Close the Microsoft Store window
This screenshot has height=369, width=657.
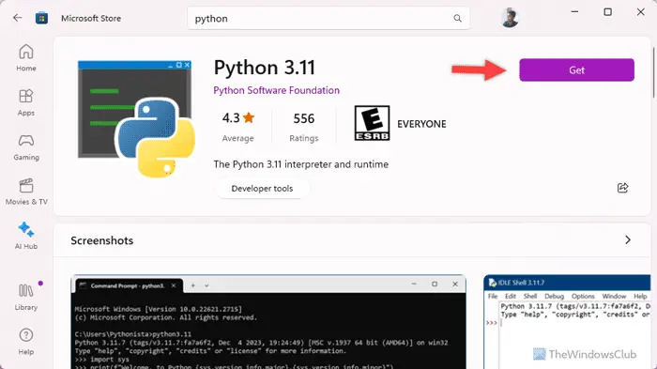(641, 12)
